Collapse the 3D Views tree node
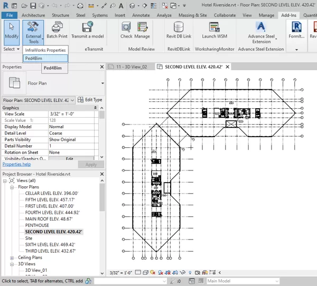 pos(12,264)
